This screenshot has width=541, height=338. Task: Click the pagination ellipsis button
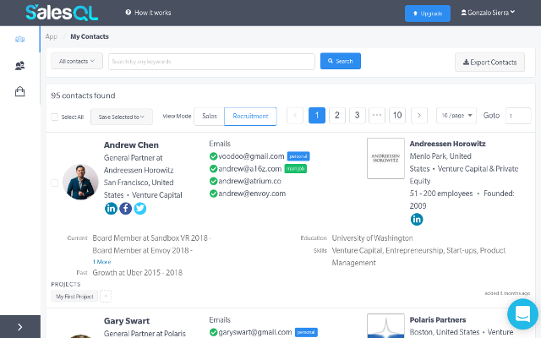click(377, 116)
